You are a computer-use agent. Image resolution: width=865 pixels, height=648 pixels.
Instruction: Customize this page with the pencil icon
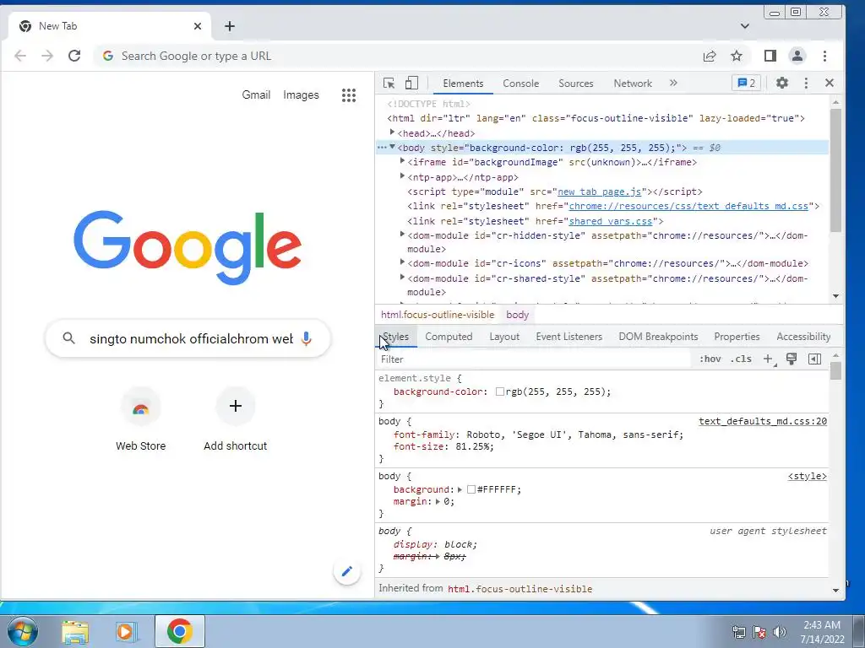(347, 571)
